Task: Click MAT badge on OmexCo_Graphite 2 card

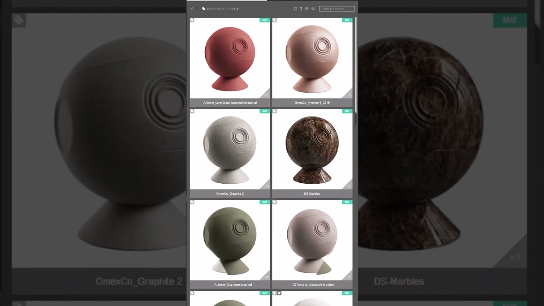Action: [265, 111]
